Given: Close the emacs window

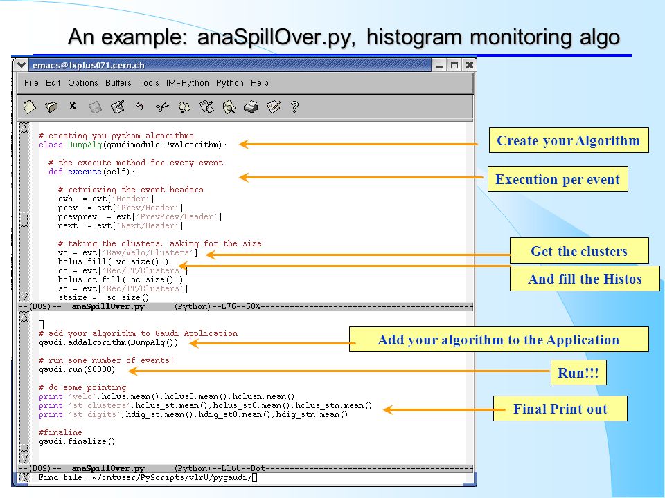Looking at the screenshot, I should click(x=469, y=65).
